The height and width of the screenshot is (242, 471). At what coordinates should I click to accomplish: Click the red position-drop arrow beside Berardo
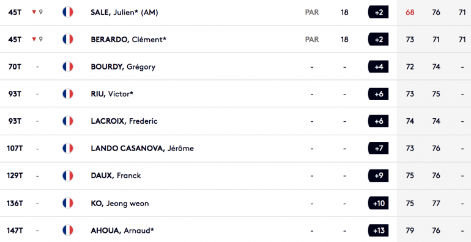pos(34,39)
